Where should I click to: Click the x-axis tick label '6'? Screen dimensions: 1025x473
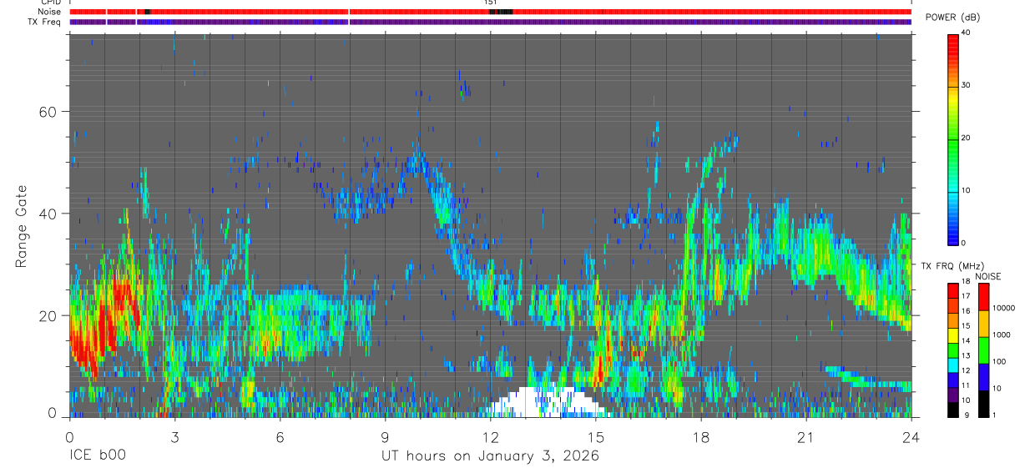tap(280, 437)
